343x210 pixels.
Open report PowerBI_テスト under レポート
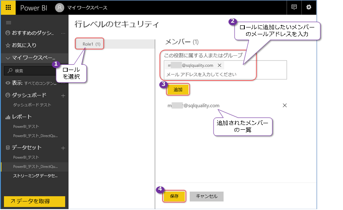26,127
